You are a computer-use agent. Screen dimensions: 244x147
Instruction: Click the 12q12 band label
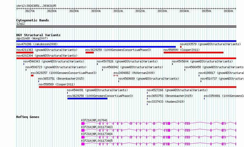(21, 24)
